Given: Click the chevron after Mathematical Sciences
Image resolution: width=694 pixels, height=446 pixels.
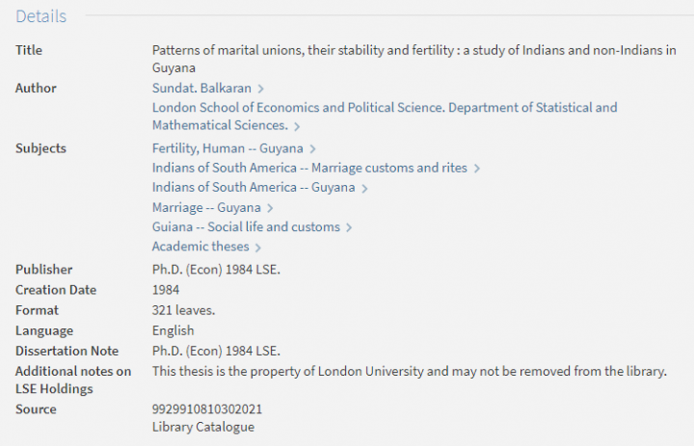Looking at the screenshot, I should coord(297,126).
